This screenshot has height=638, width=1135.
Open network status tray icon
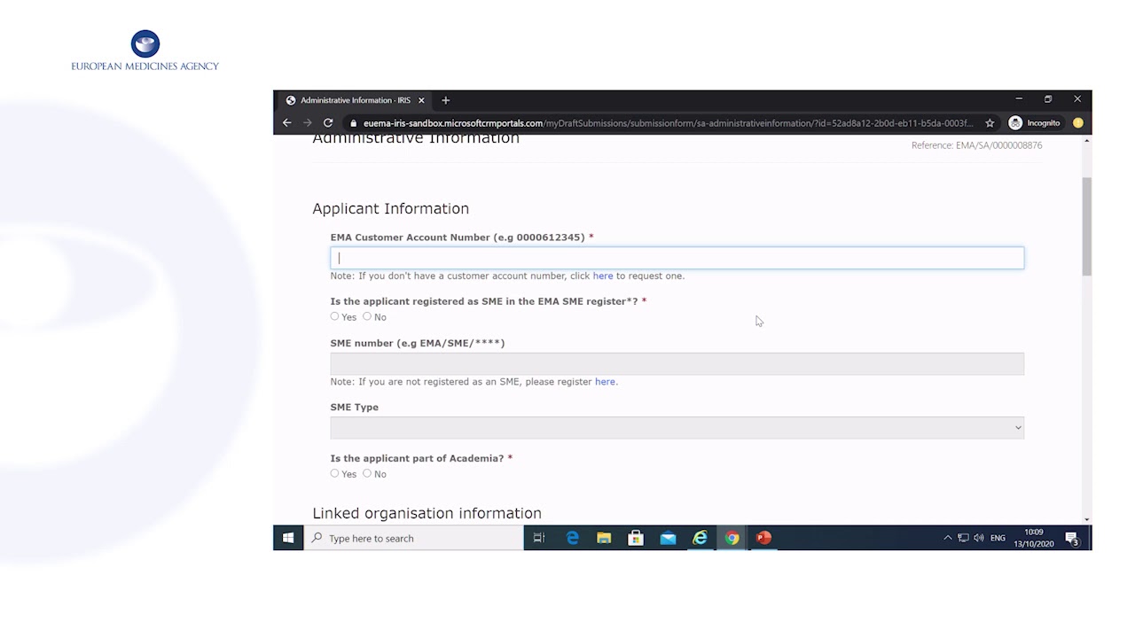(963, 538)
